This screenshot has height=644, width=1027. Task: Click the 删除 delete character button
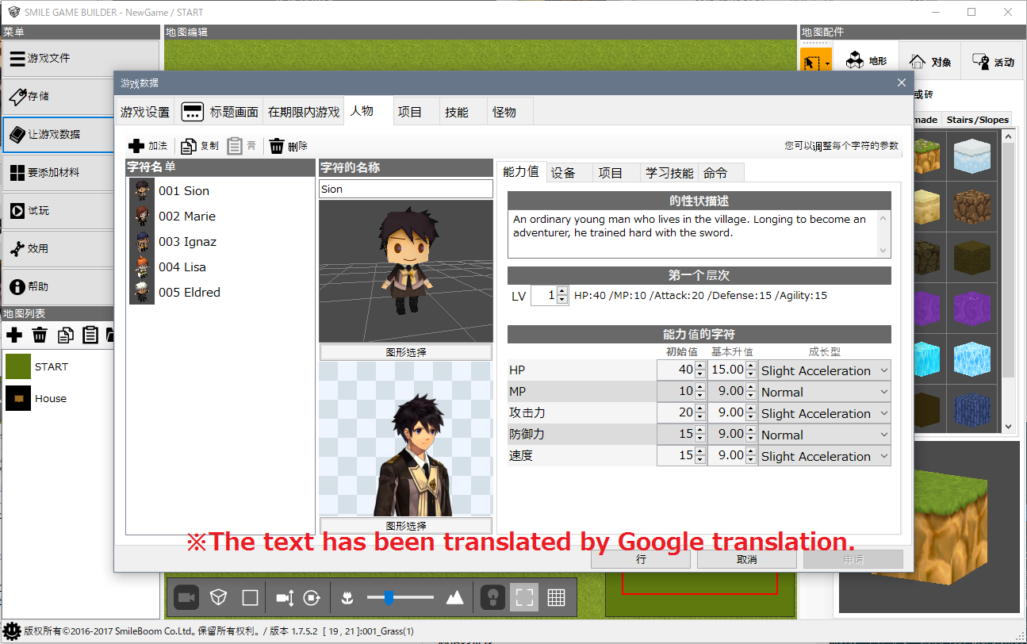point(288,146)
